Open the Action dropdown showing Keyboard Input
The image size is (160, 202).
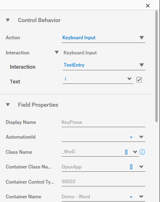pos(103,38)
